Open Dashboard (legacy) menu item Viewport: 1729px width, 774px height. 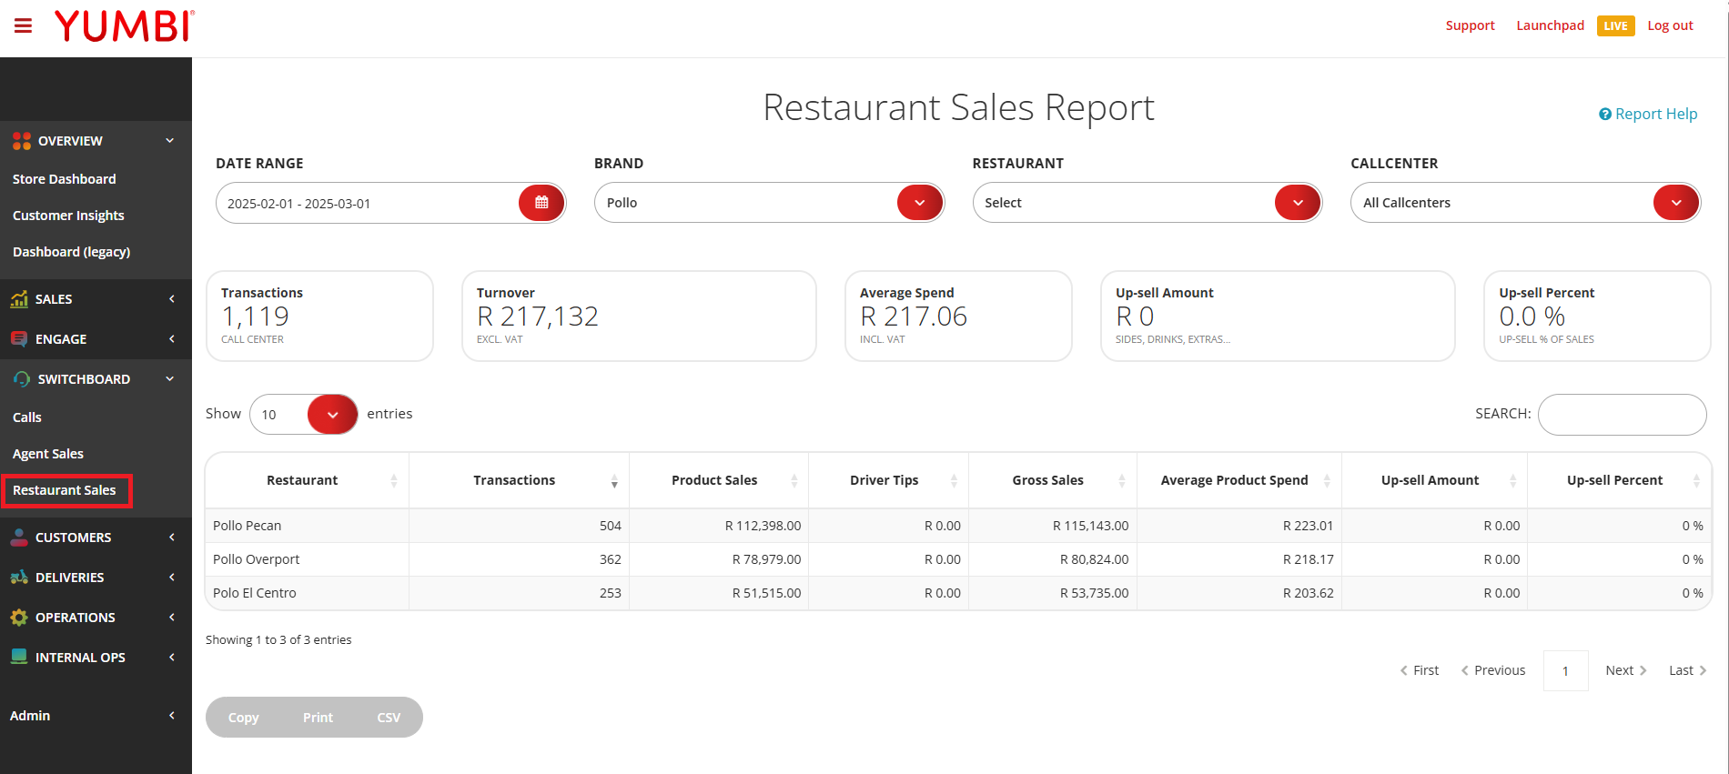pos(71,252)
